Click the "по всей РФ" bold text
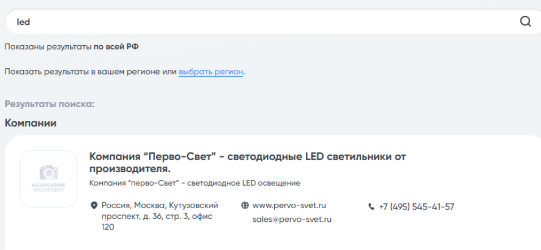This screenshot has width=541, height=250. 116,47
